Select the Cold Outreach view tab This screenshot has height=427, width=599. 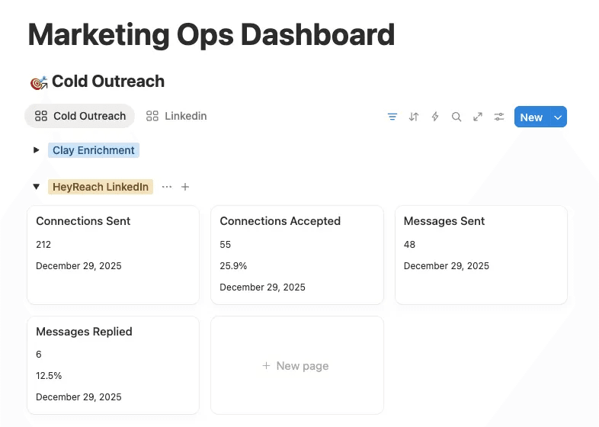pyautogui.click(x=80, y=116)
